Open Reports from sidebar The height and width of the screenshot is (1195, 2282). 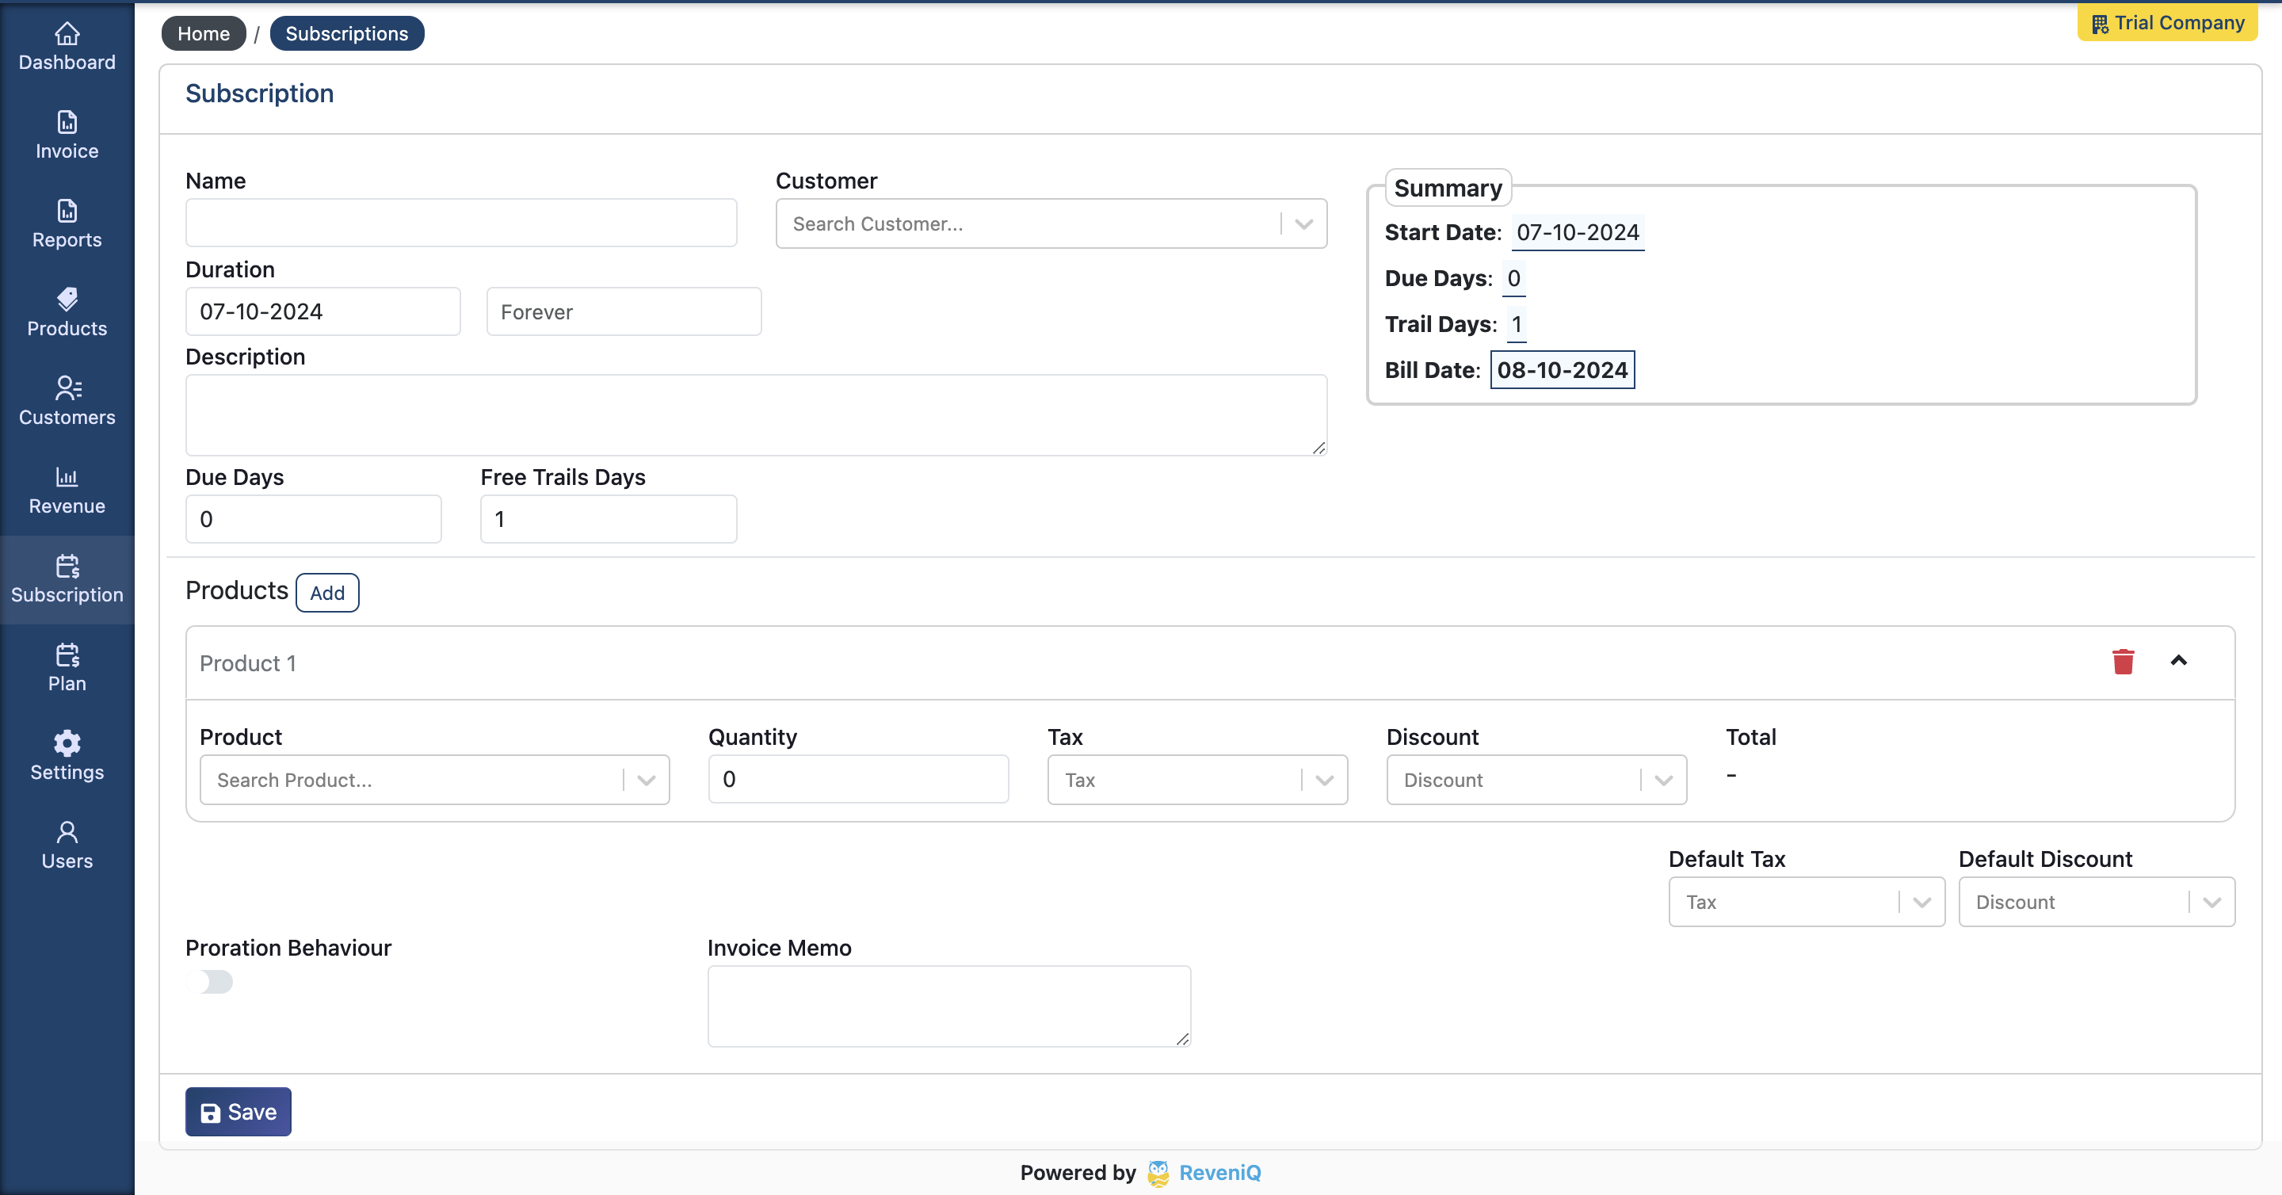[67, 224]
